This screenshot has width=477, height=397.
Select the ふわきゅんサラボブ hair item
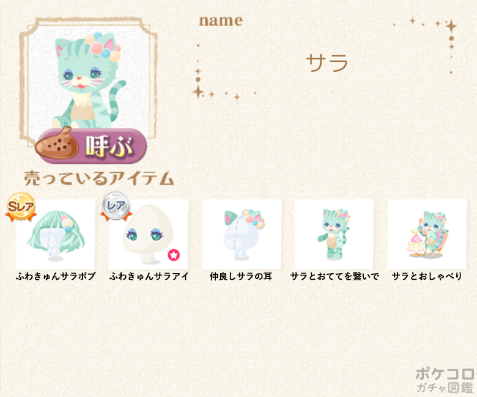tap(56, 234)
